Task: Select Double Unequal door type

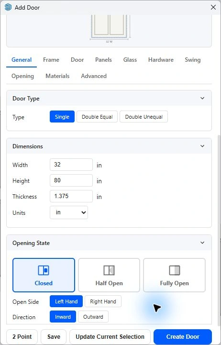Action: click(x=144, y=117)
